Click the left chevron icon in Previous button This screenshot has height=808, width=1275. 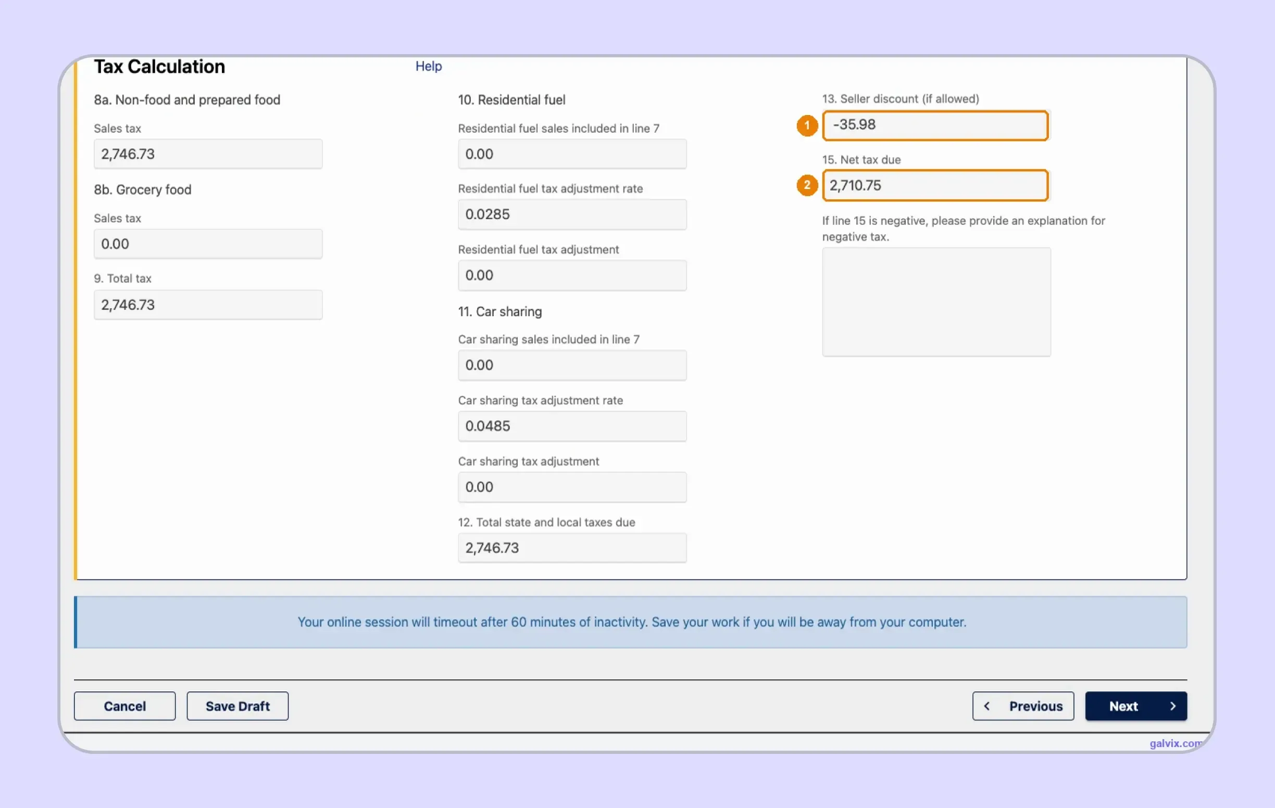987,706
